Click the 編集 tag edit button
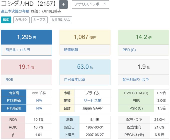Screen dimensions: 170x140 (6, 20)
